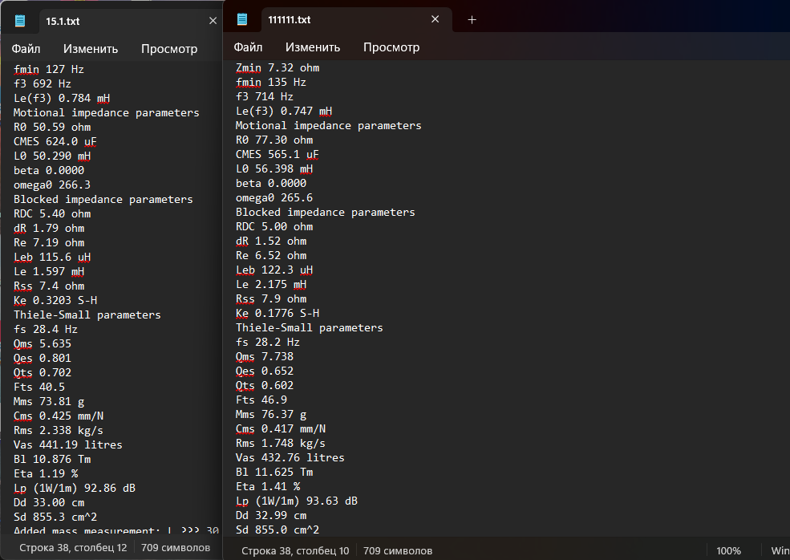The height and width of the screenshot is (560, 790).
Task: Open the Изменить menu in the 15.1.txt window
Action: 91,48
